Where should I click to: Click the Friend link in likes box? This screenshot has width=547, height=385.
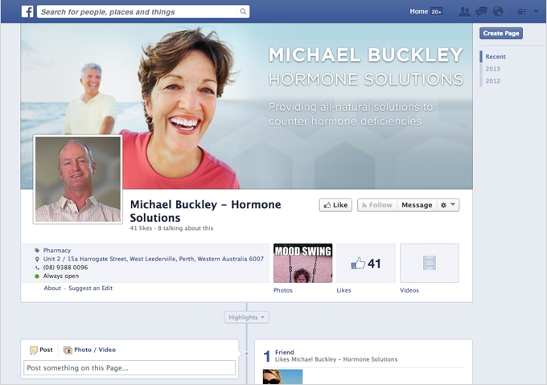[284, 352]
